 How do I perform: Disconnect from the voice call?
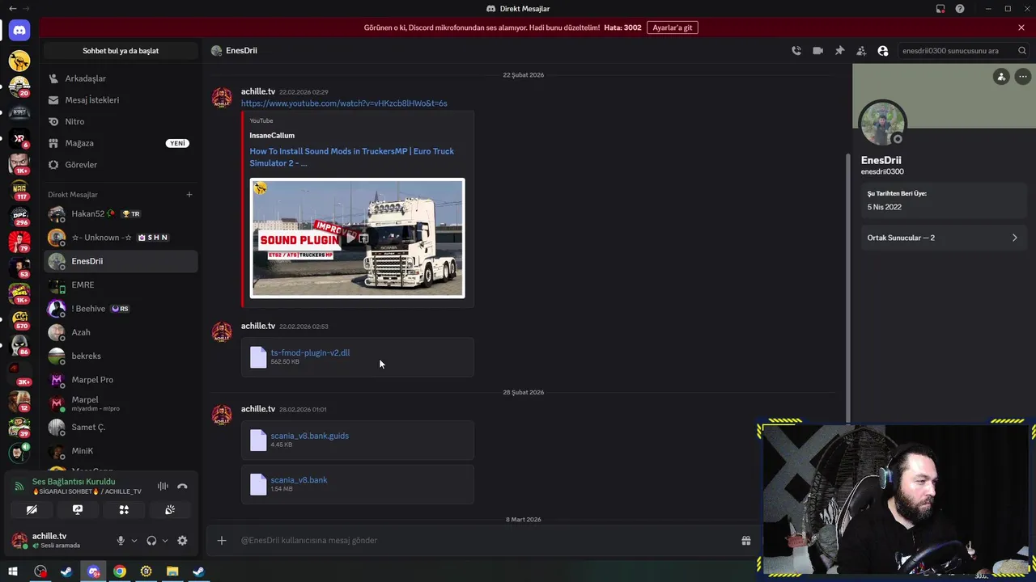[x=182, y=487]
